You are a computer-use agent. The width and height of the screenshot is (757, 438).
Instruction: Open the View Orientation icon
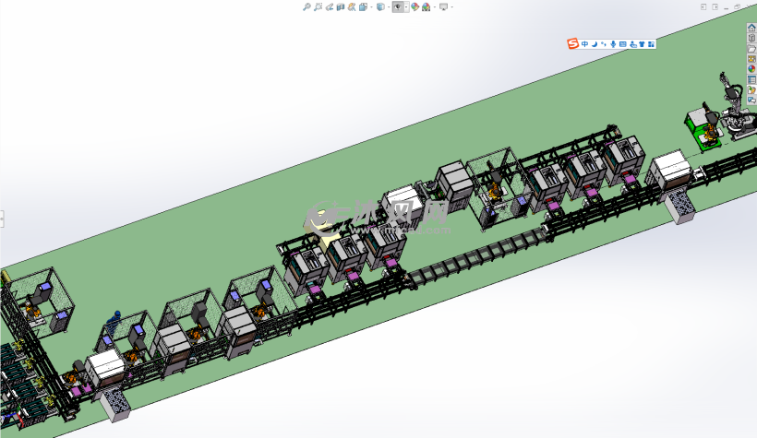tap(362, 6)
